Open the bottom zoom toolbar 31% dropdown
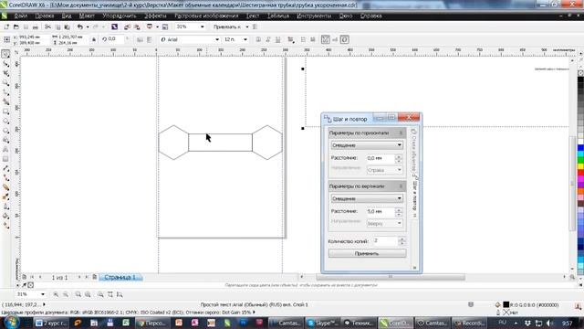 point(43,294)
